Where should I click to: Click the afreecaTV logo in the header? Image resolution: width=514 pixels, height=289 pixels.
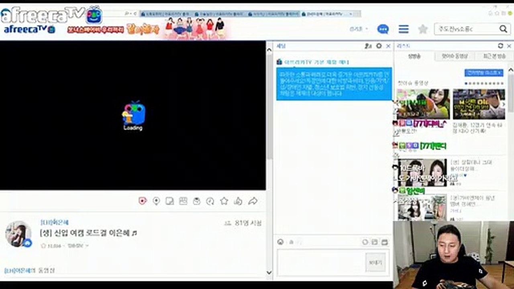click(29, 29)
